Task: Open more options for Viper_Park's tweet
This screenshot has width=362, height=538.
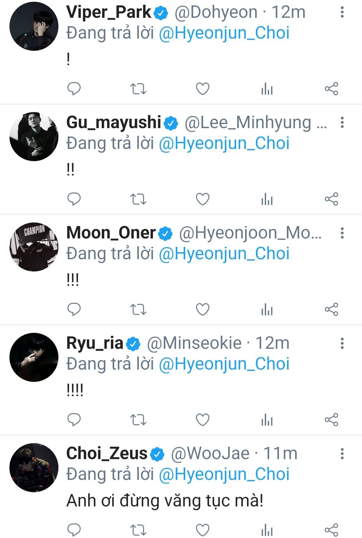Action: tap(342, 12)
